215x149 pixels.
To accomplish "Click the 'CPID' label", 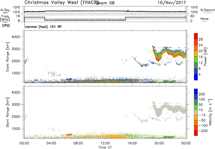I will click(x=6, y=26).
